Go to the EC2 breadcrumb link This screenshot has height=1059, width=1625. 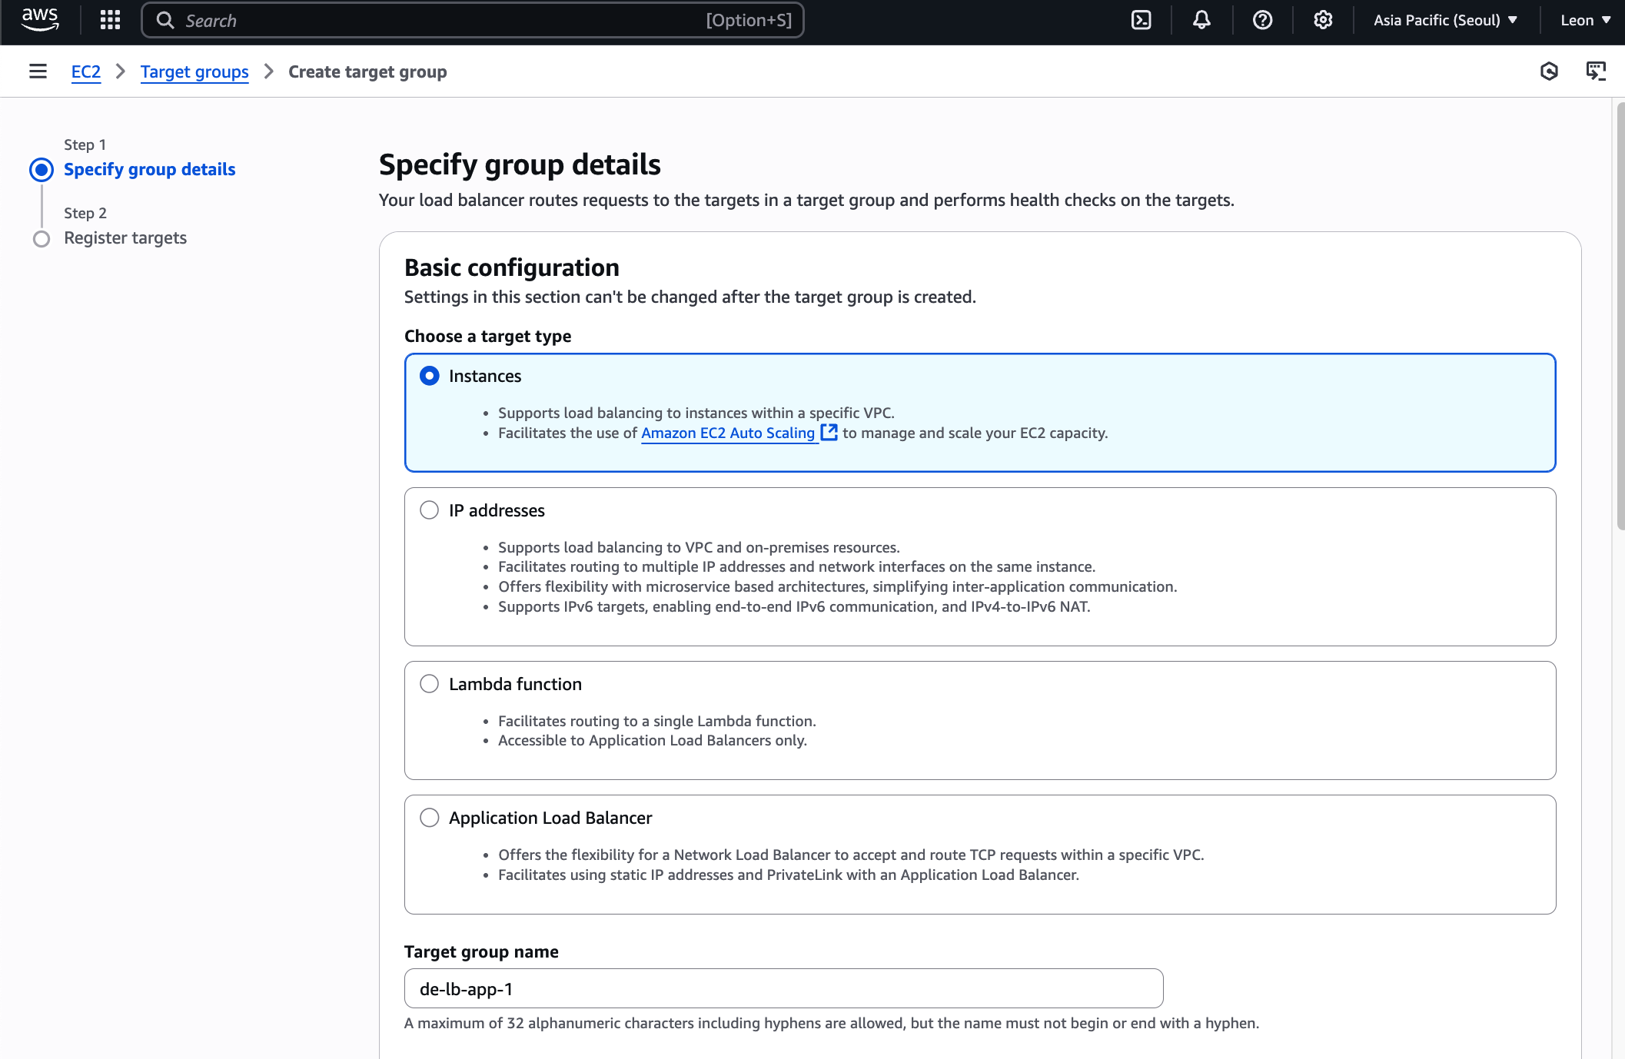[x=85, y=71]
